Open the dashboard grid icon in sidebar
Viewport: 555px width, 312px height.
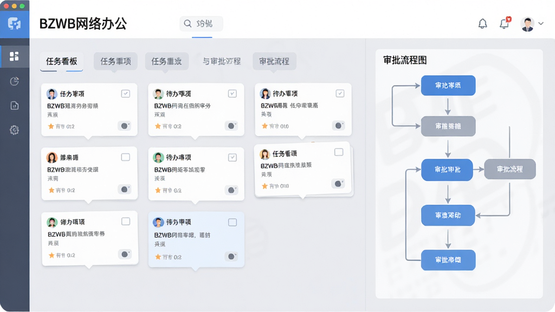[x=14, y=56]
